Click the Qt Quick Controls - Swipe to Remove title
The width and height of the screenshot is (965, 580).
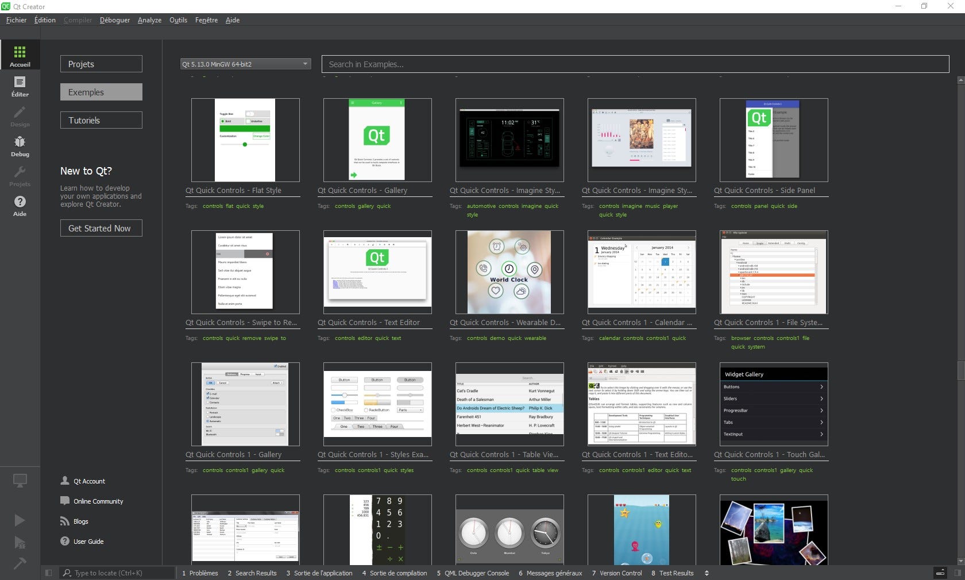point(241,323)
